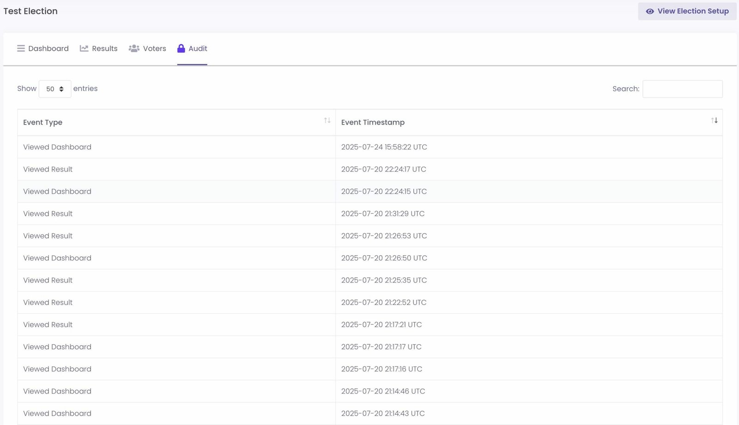Click the Audit lock icon
The height and width of the screenshot is (425, 739).
(181, 48)
